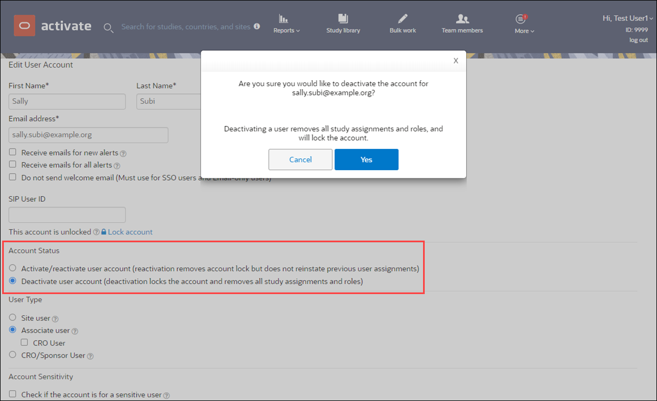The height and width of the screenshot is (401, 657).
Task: Confirm deactivation with Yes
Action: coord(366,159)
